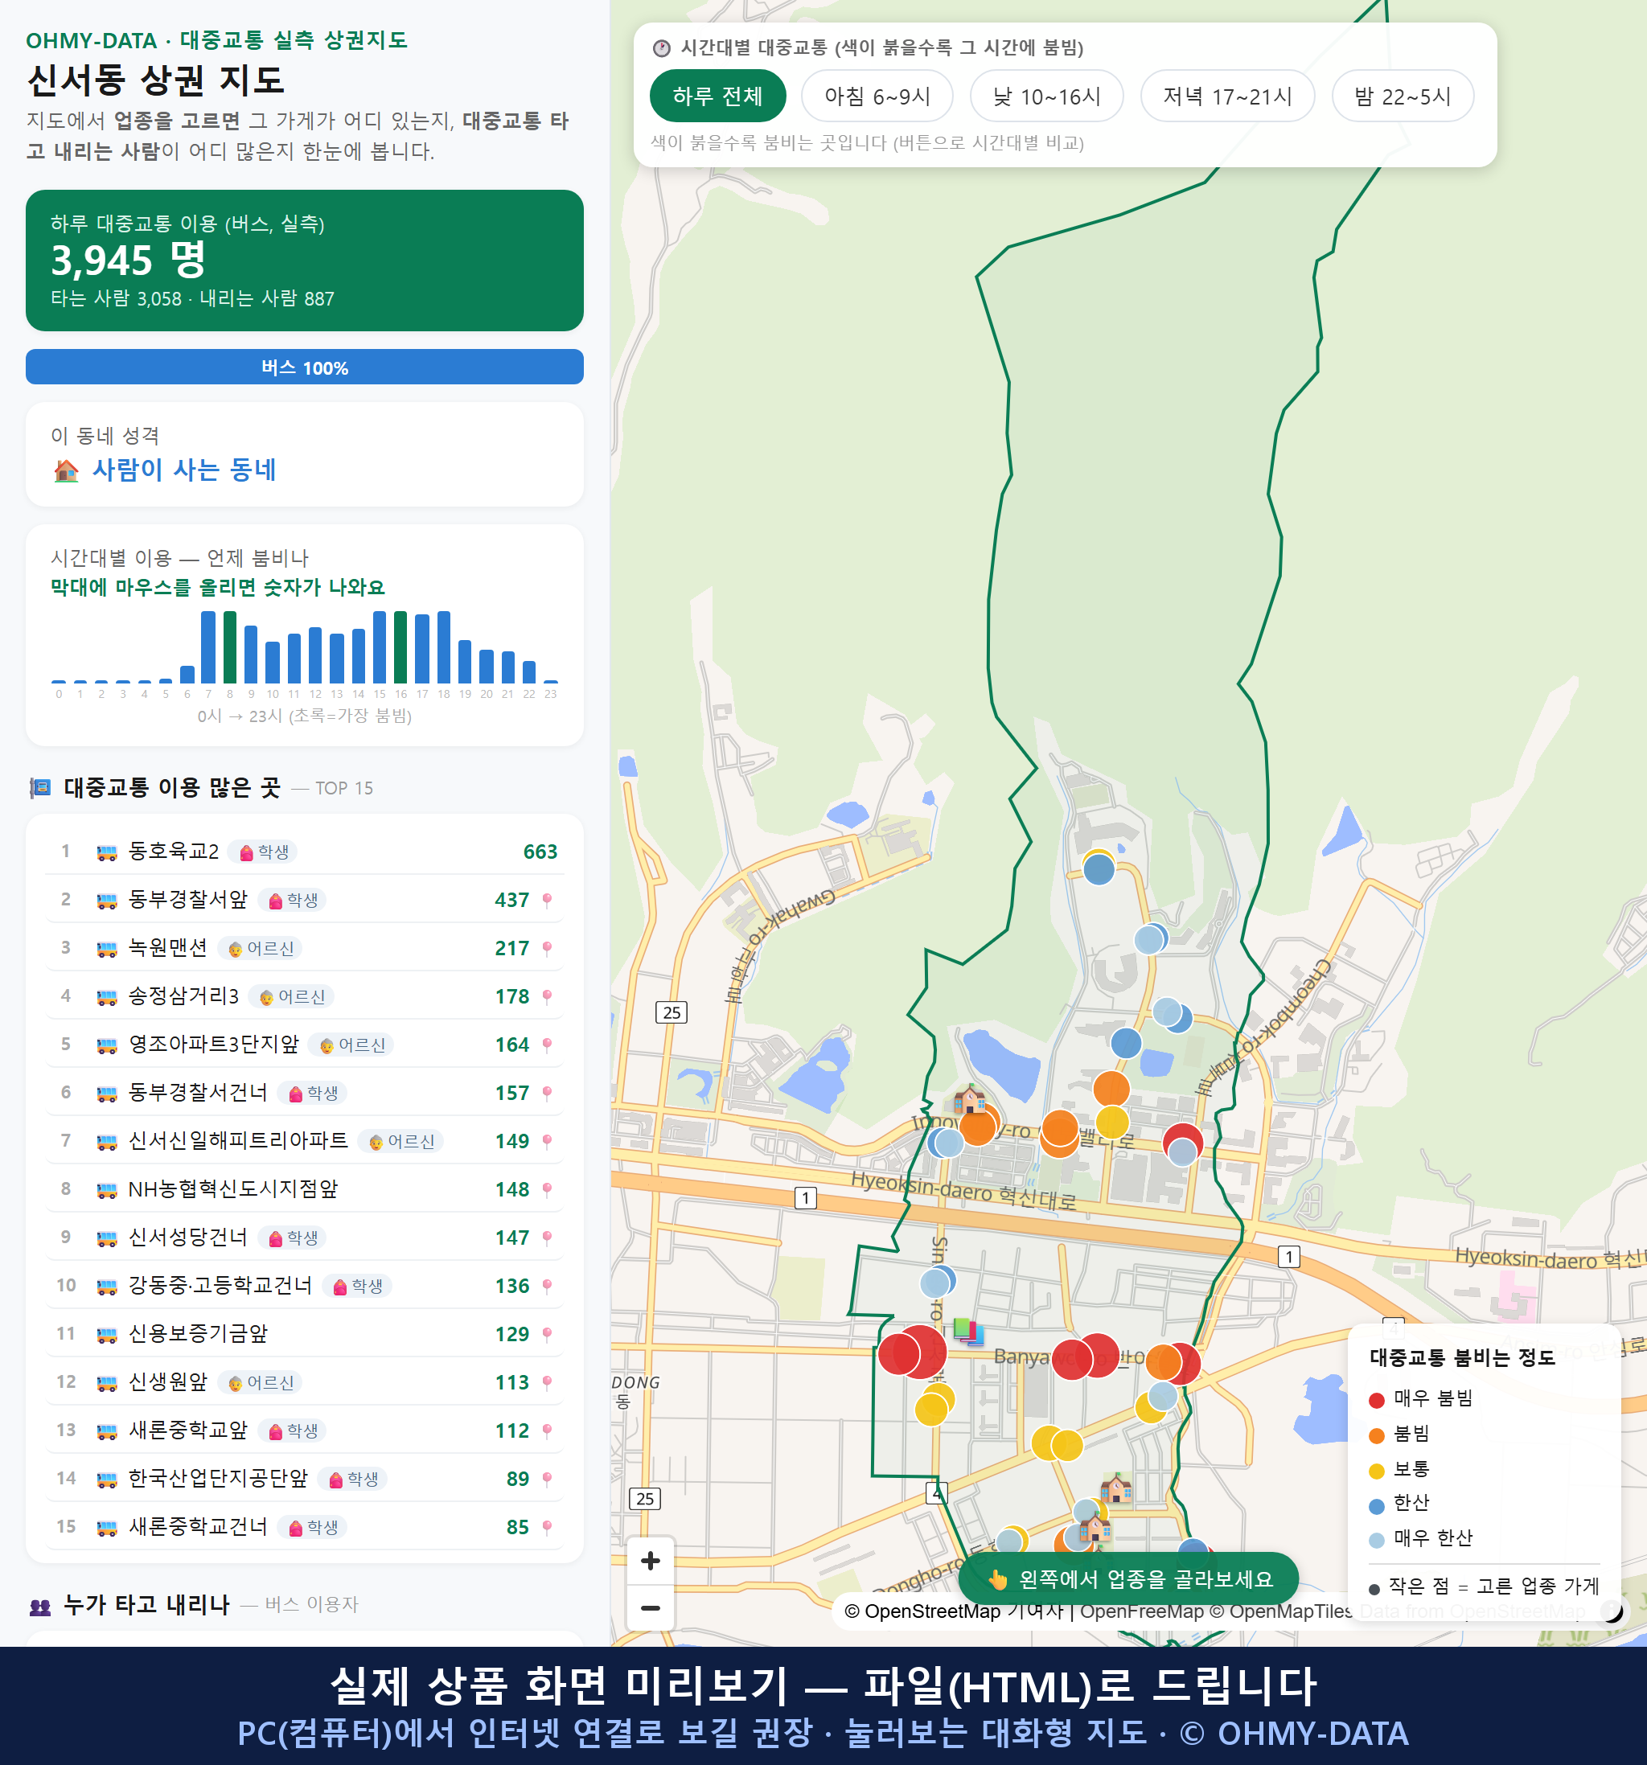Select the NH농협혁신도시지점앞 stop name
The image size is (1647, 1765).
point(233,1188)
